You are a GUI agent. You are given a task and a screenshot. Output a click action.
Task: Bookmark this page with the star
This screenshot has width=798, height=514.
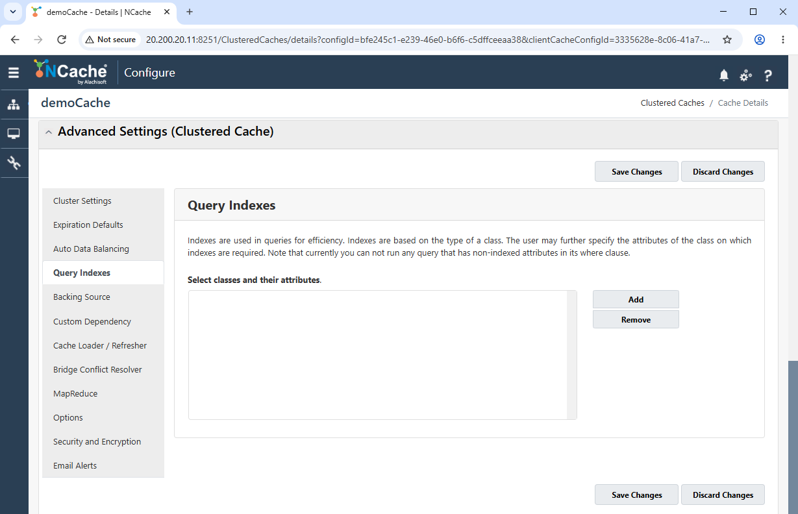727,40
